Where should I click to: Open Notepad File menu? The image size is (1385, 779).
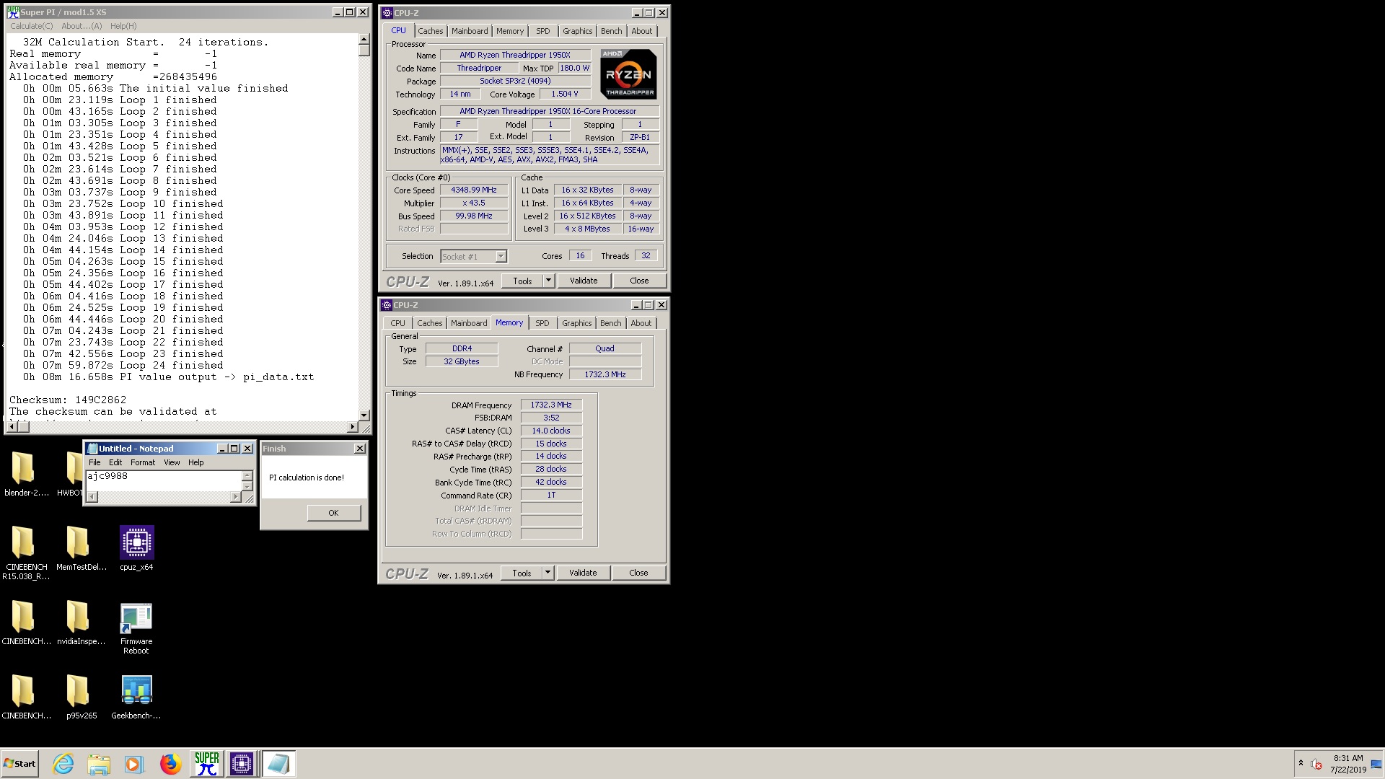tap(94, 462)
